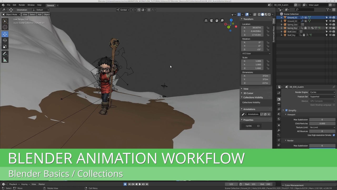
Task: Open the Feature Set Supported dropdown
Action: [322, 97]
